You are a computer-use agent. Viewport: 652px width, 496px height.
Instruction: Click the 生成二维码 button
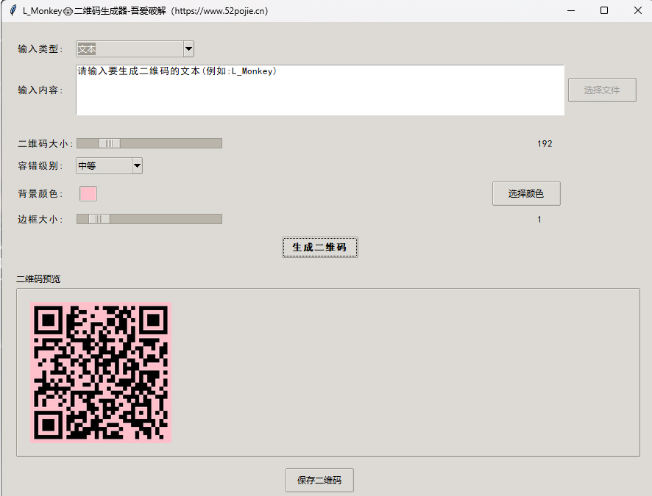pos(320,248)
